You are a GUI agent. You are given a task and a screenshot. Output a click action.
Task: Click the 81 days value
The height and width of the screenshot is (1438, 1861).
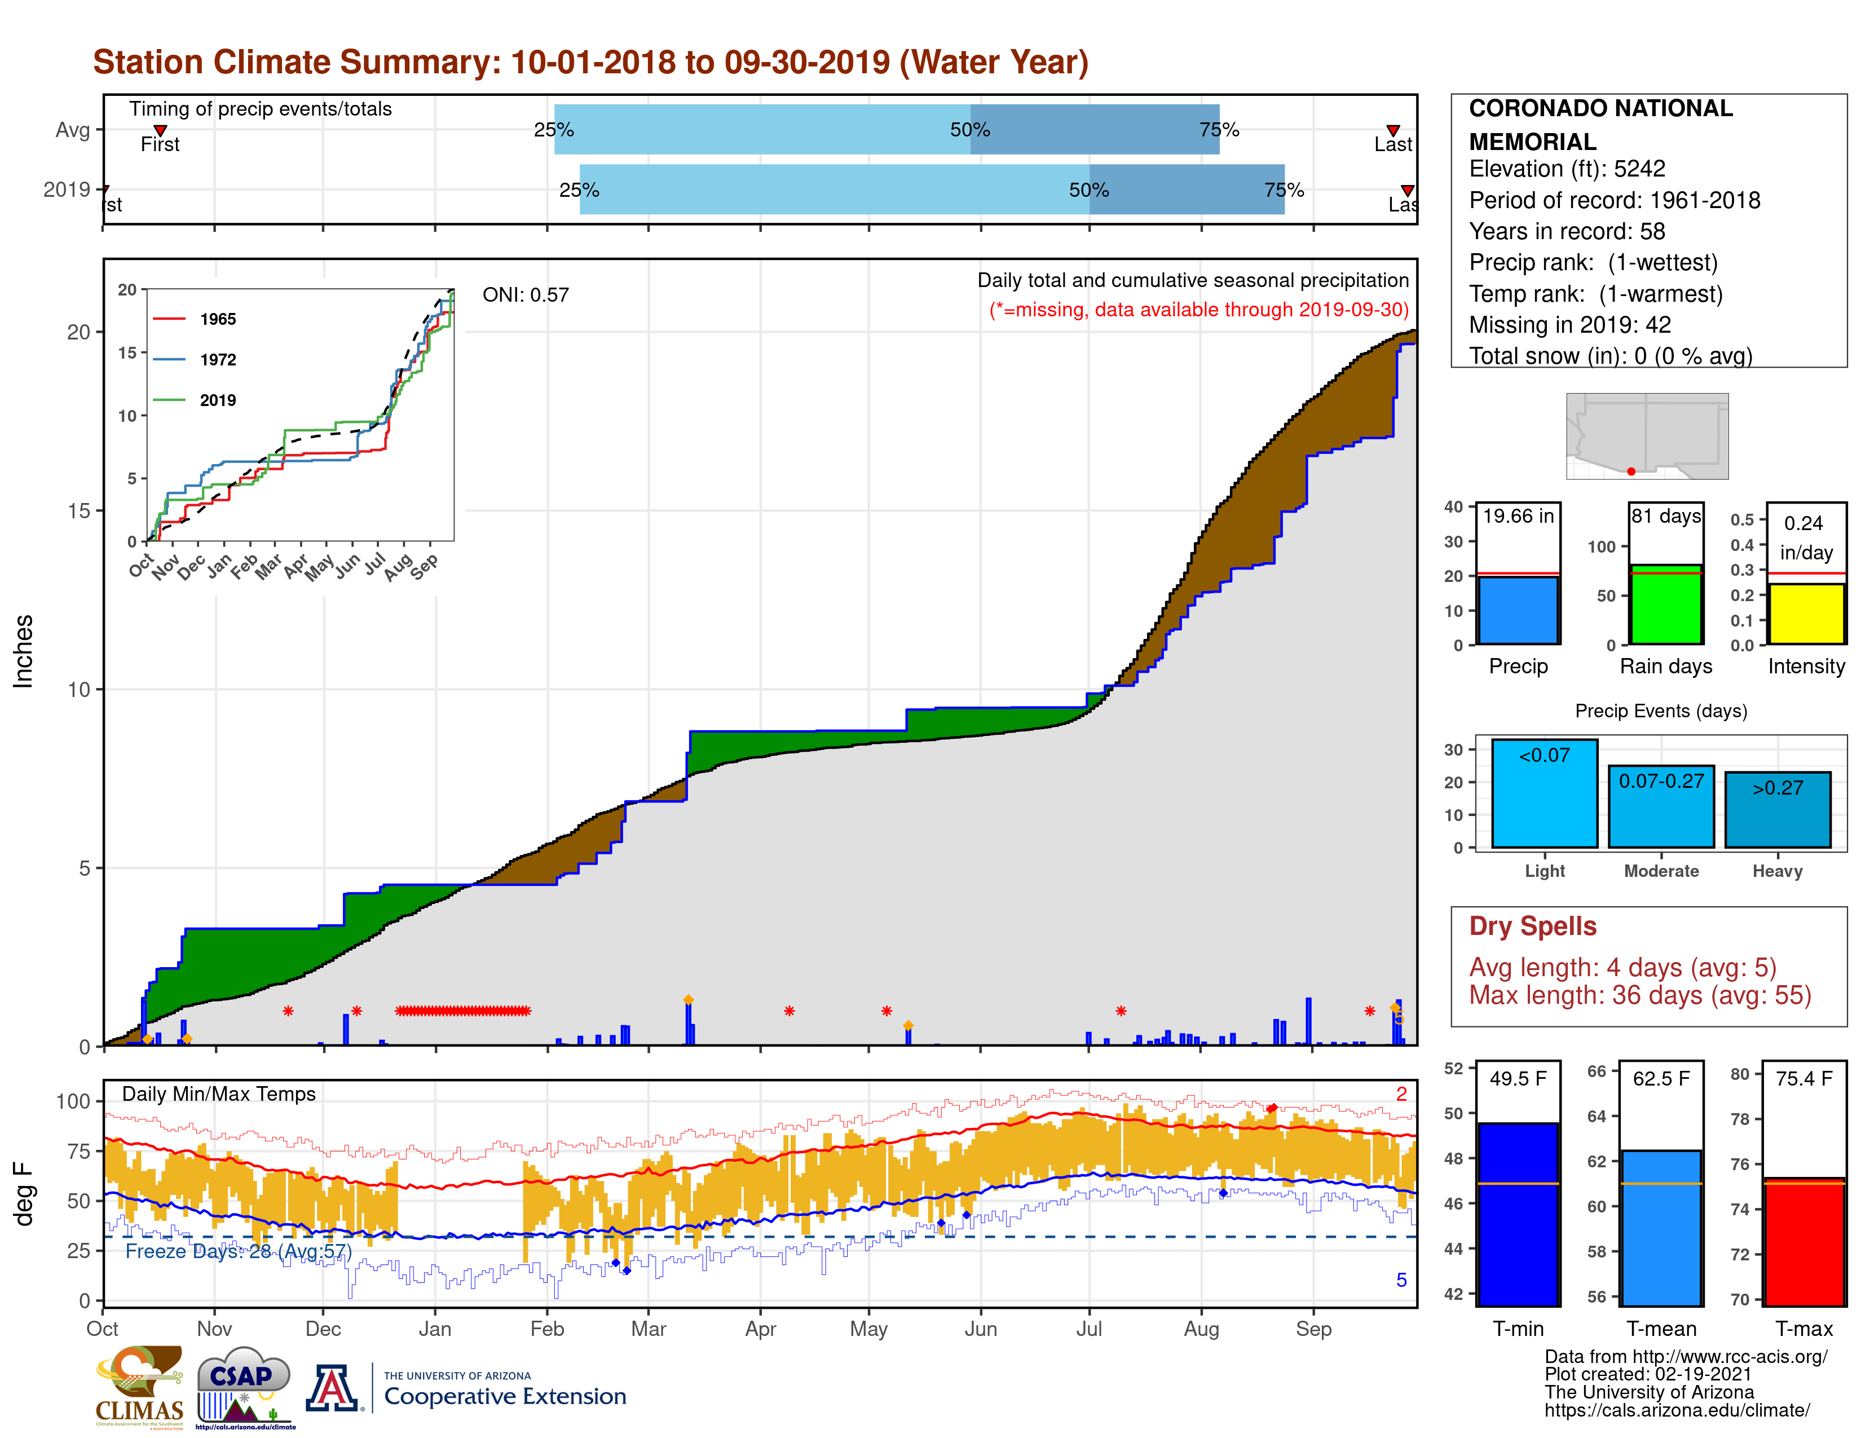(1666, 516)
